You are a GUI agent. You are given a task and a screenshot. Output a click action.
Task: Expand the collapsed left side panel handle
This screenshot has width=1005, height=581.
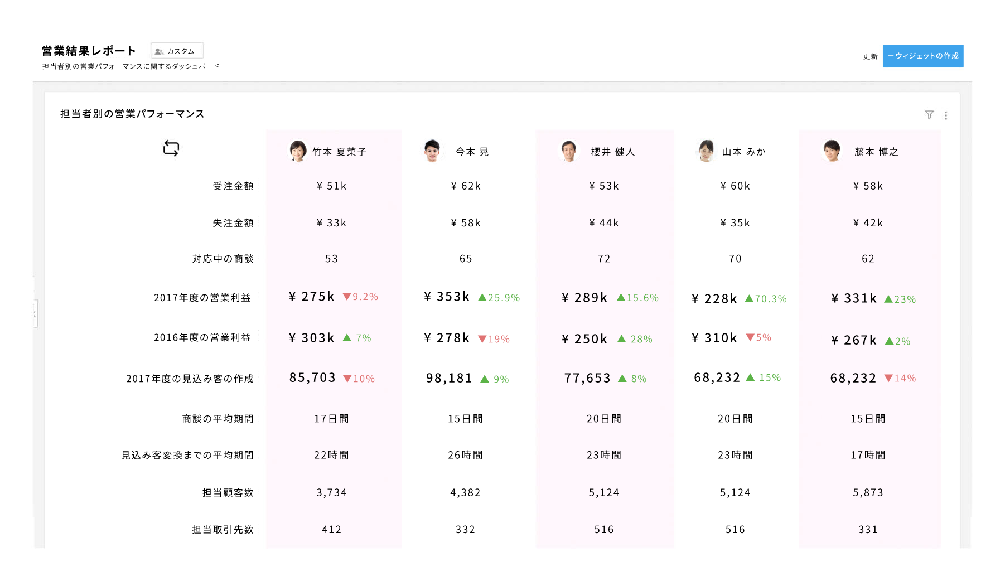click(35, 313)
